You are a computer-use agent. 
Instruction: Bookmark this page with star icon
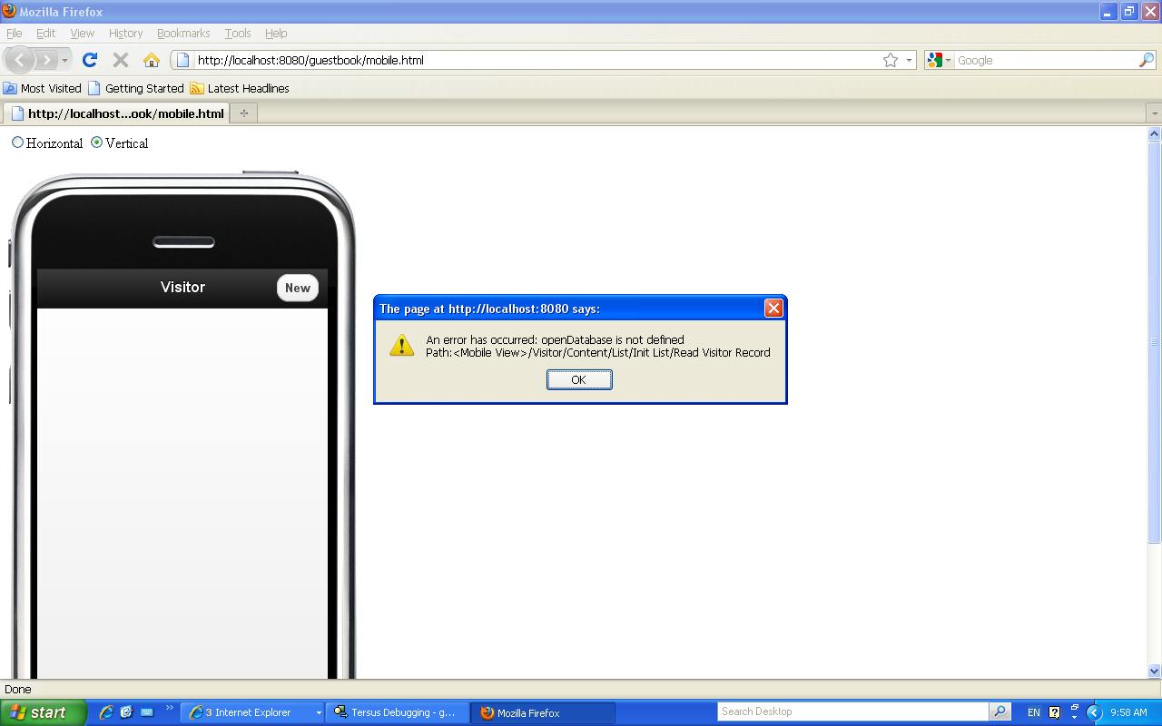(891, 60)
